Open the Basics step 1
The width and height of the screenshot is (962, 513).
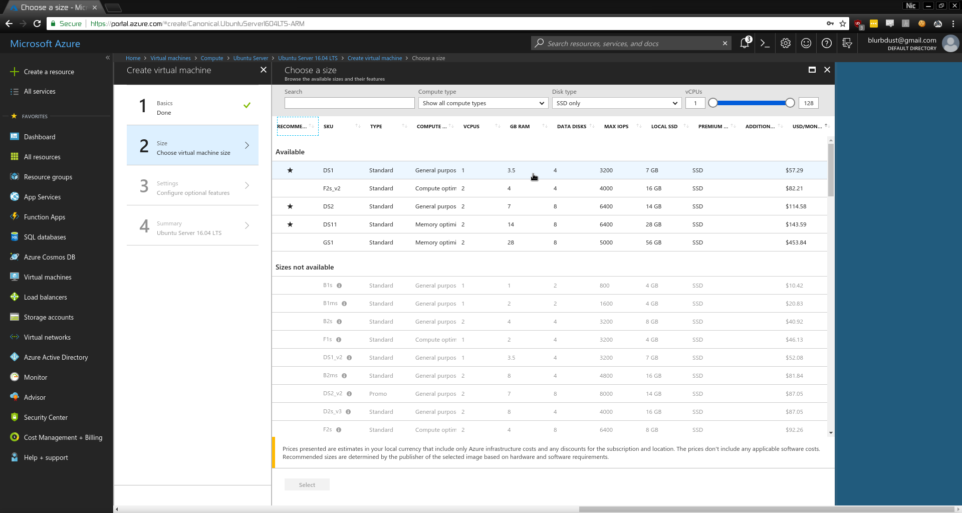click(192, 105)
